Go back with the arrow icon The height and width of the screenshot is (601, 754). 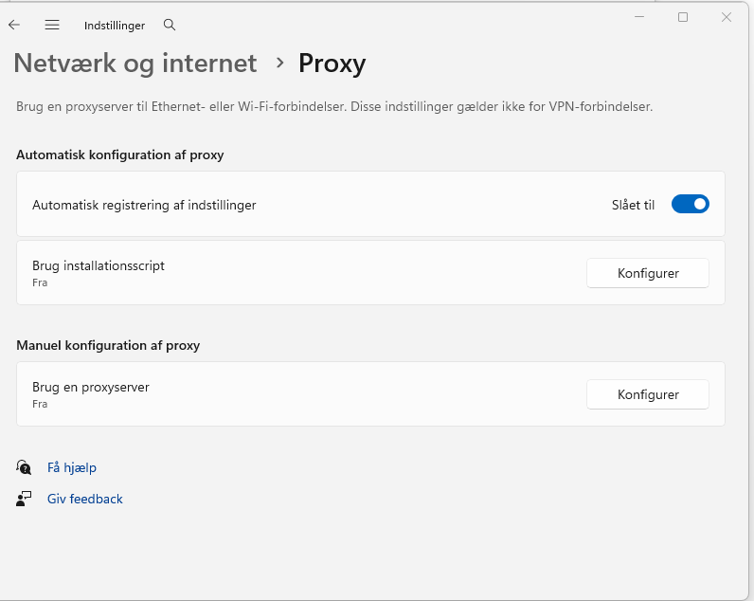tap(14, 25)
